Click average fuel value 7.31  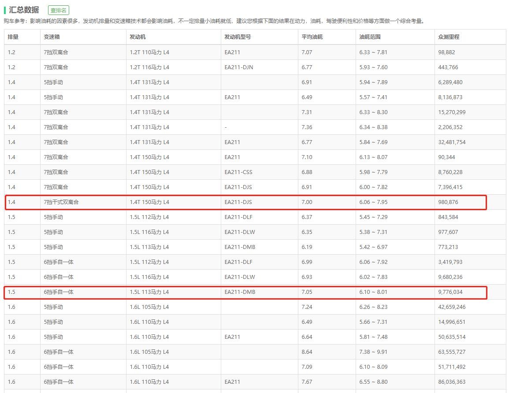[x=307, y=112]
